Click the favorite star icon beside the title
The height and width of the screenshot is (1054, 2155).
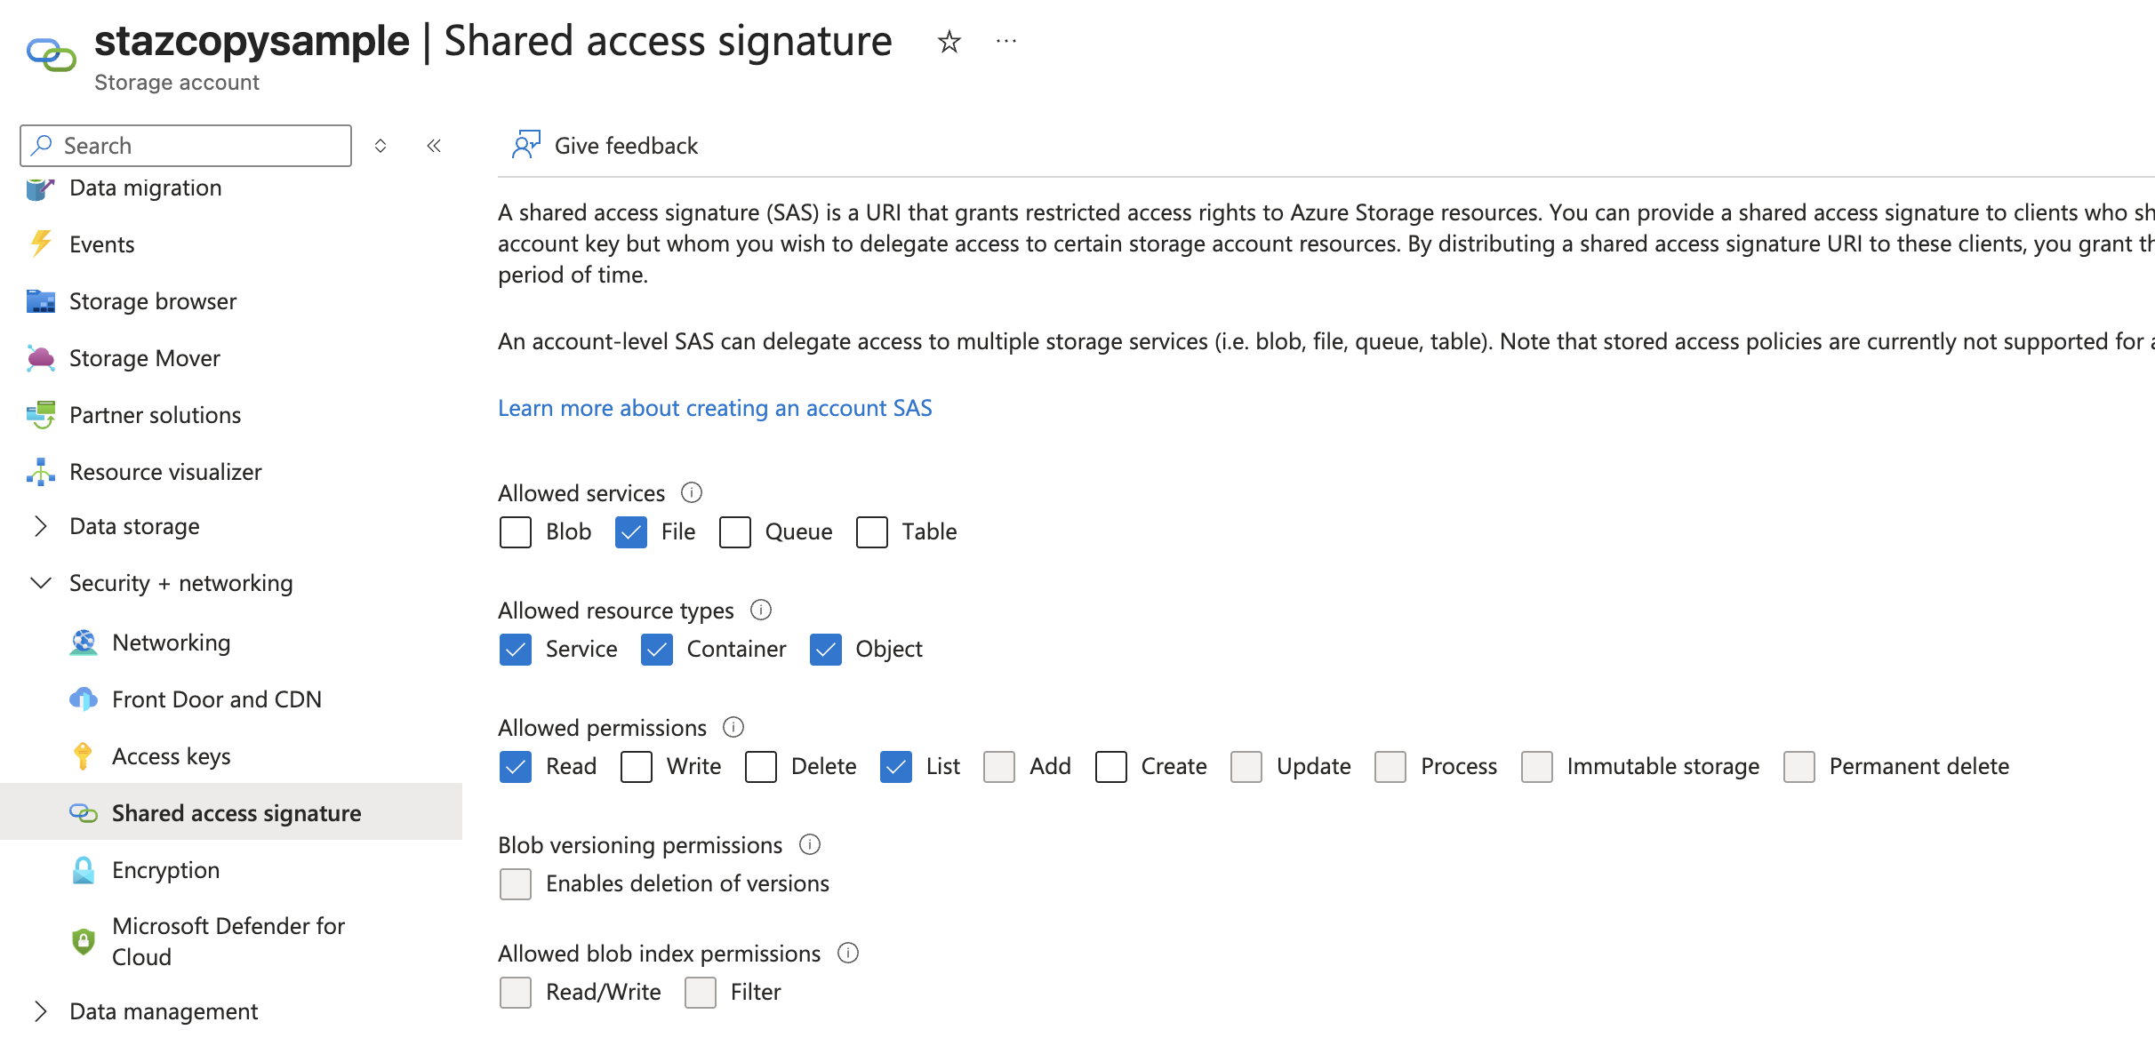coord(949,42)
